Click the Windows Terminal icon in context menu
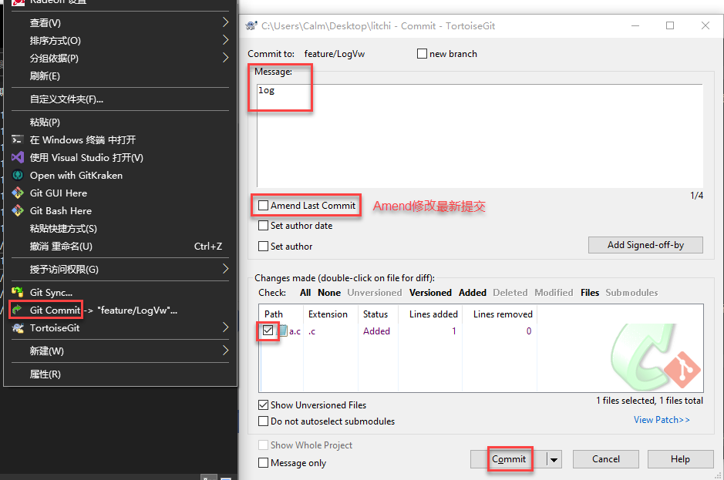The height and width of the screenshot is (480, 724). pos(18,139)
